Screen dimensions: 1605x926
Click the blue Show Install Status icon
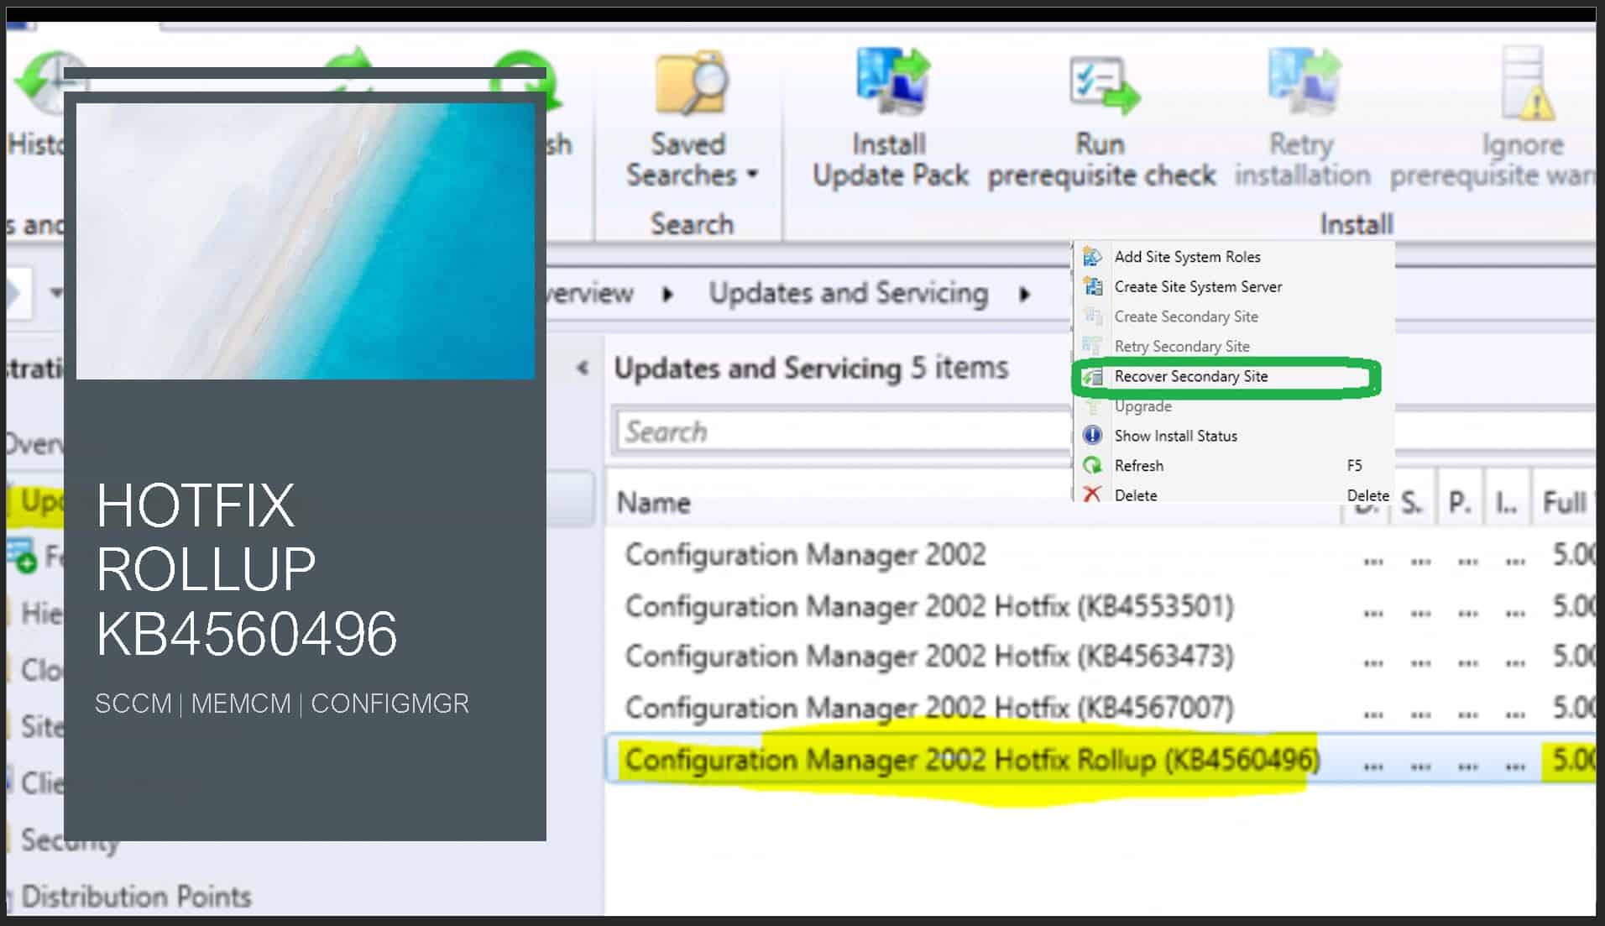1092,435
